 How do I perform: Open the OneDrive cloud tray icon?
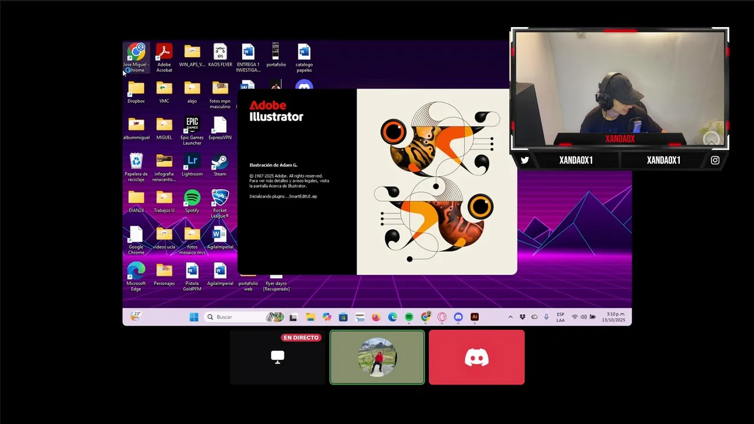534,317
